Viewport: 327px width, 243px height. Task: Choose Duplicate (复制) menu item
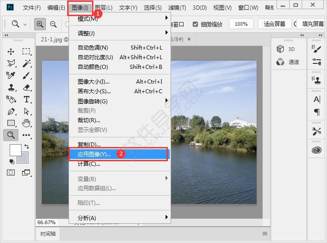(x=120, y=144)
